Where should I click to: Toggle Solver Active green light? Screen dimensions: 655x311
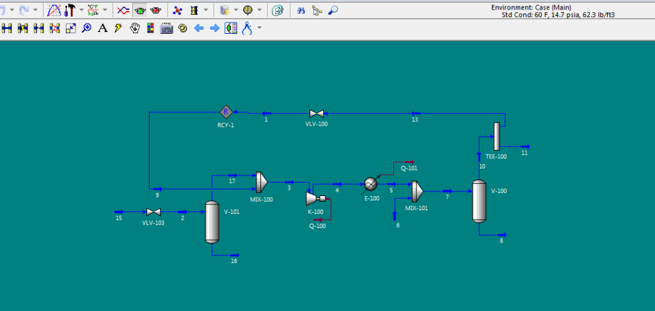point(140,10)
